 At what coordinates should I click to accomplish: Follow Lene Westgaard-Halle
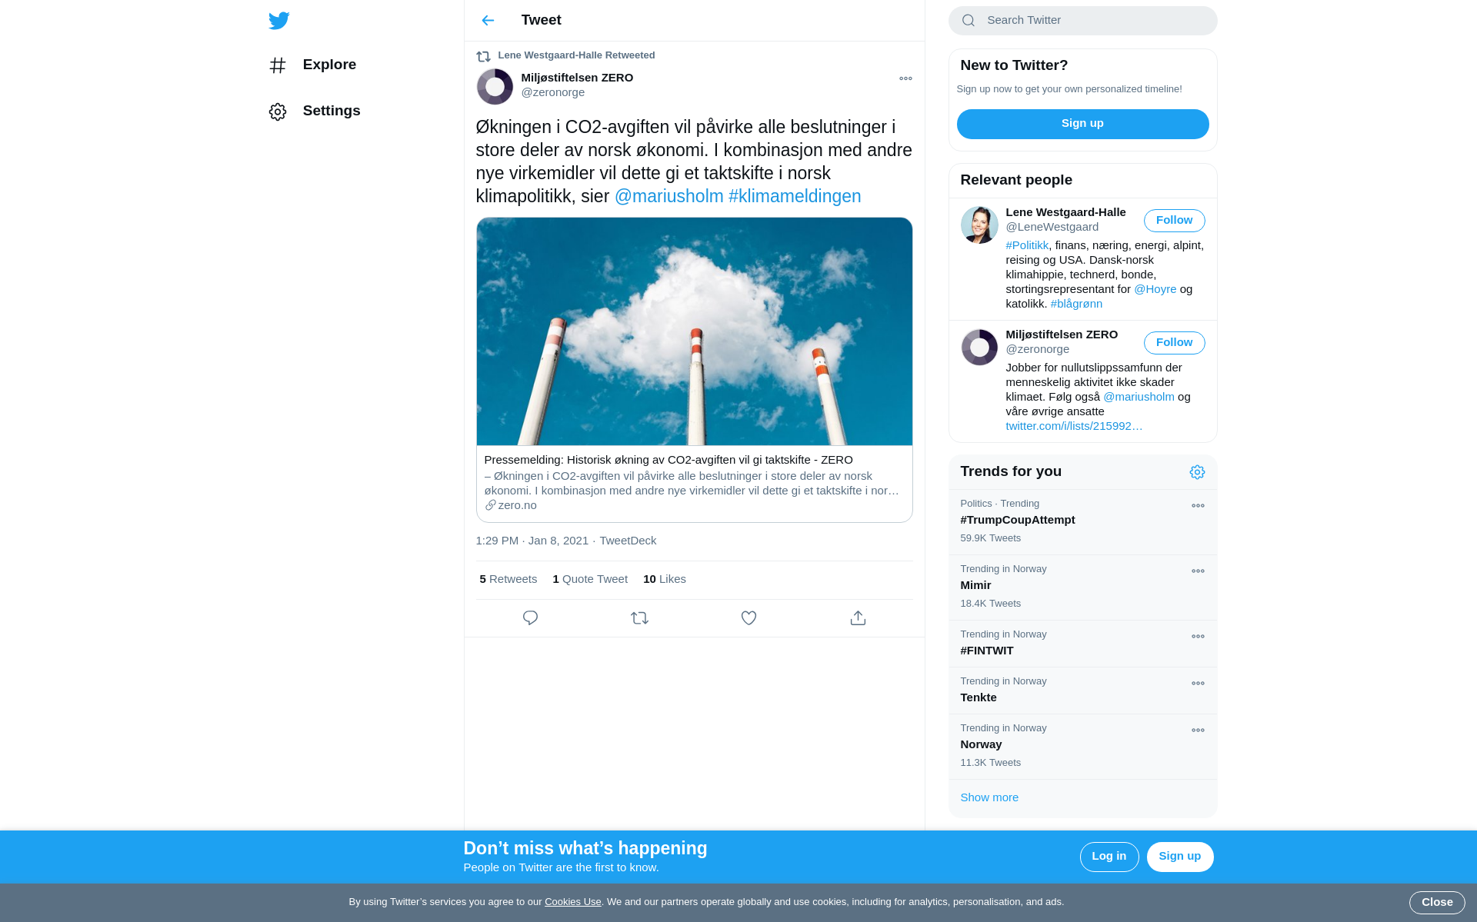pos(1174,221)
